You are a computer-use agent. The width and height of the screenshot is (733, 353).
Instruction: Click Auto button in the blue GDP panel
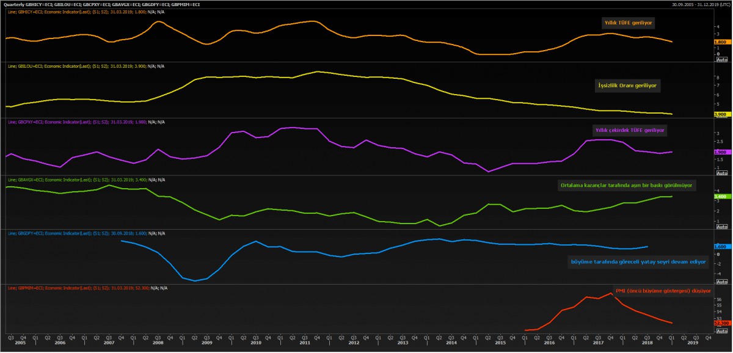[721, 282]
